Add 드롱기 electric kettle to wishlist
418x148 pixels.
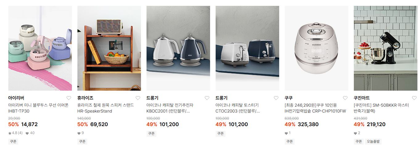pyautogui.click(x=207, y=98)
